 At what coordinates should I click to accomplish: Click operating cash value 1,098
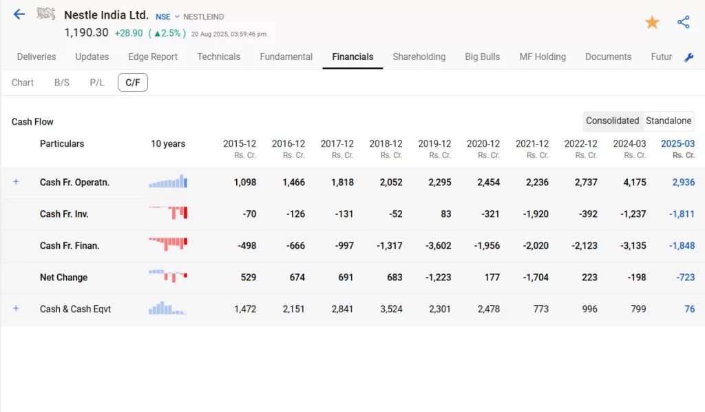point(245,182)
